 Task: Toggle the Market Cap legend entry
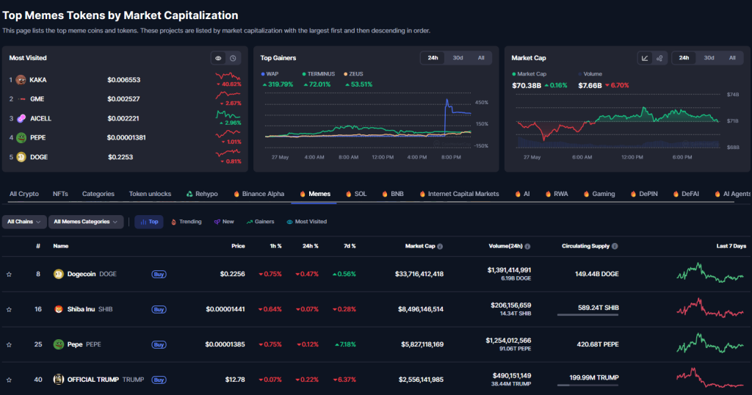(529, 74)
